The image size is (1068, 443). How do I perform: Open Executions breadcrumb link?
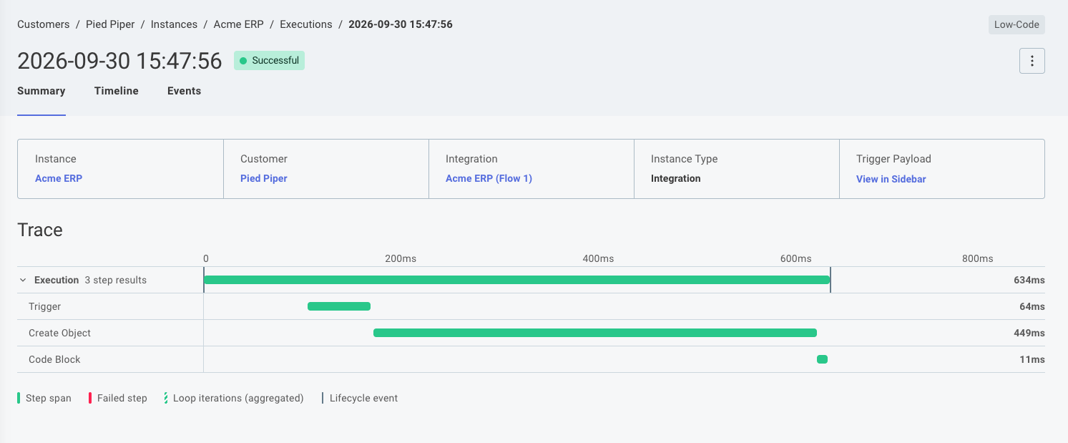(x=306, y=24)
